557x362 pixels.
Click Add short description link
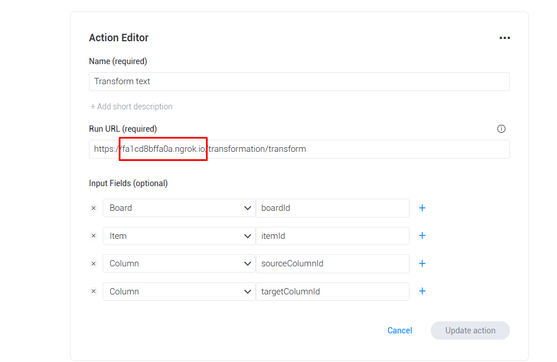point(131,107)
